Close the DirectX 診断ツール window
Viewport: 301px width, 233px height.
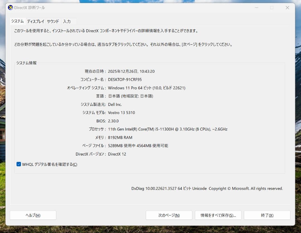(x=287, y=8)
